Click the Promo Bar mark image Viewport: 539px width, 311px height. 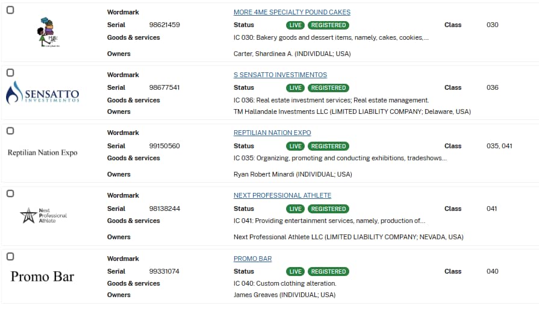click(42, 277)
